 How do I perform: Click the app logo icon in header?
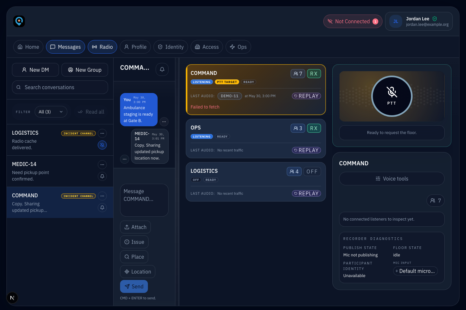tap(19, 21)
